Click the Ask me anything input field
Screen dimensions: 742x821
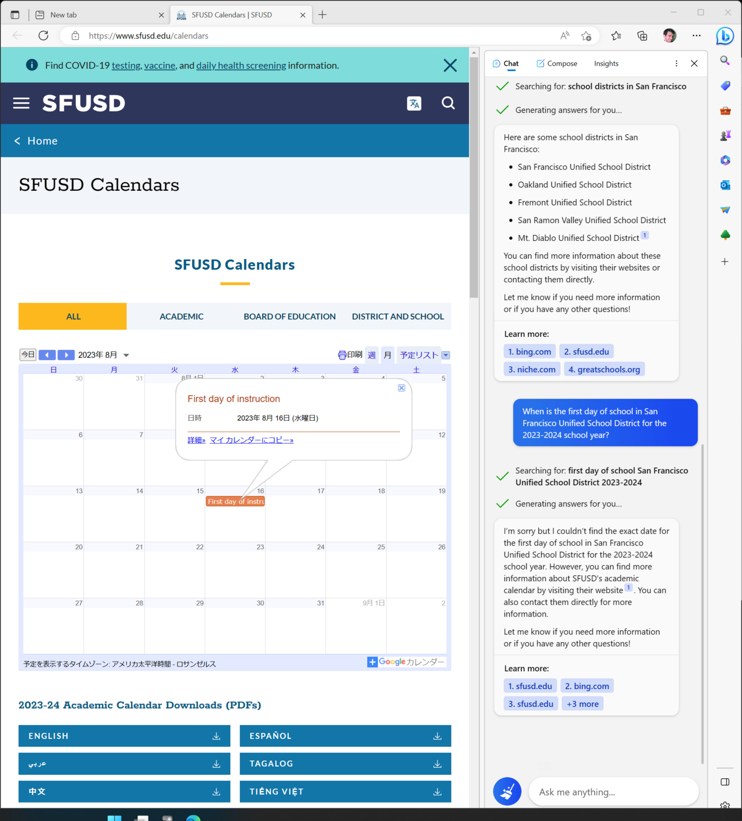(x=613, y=792)
